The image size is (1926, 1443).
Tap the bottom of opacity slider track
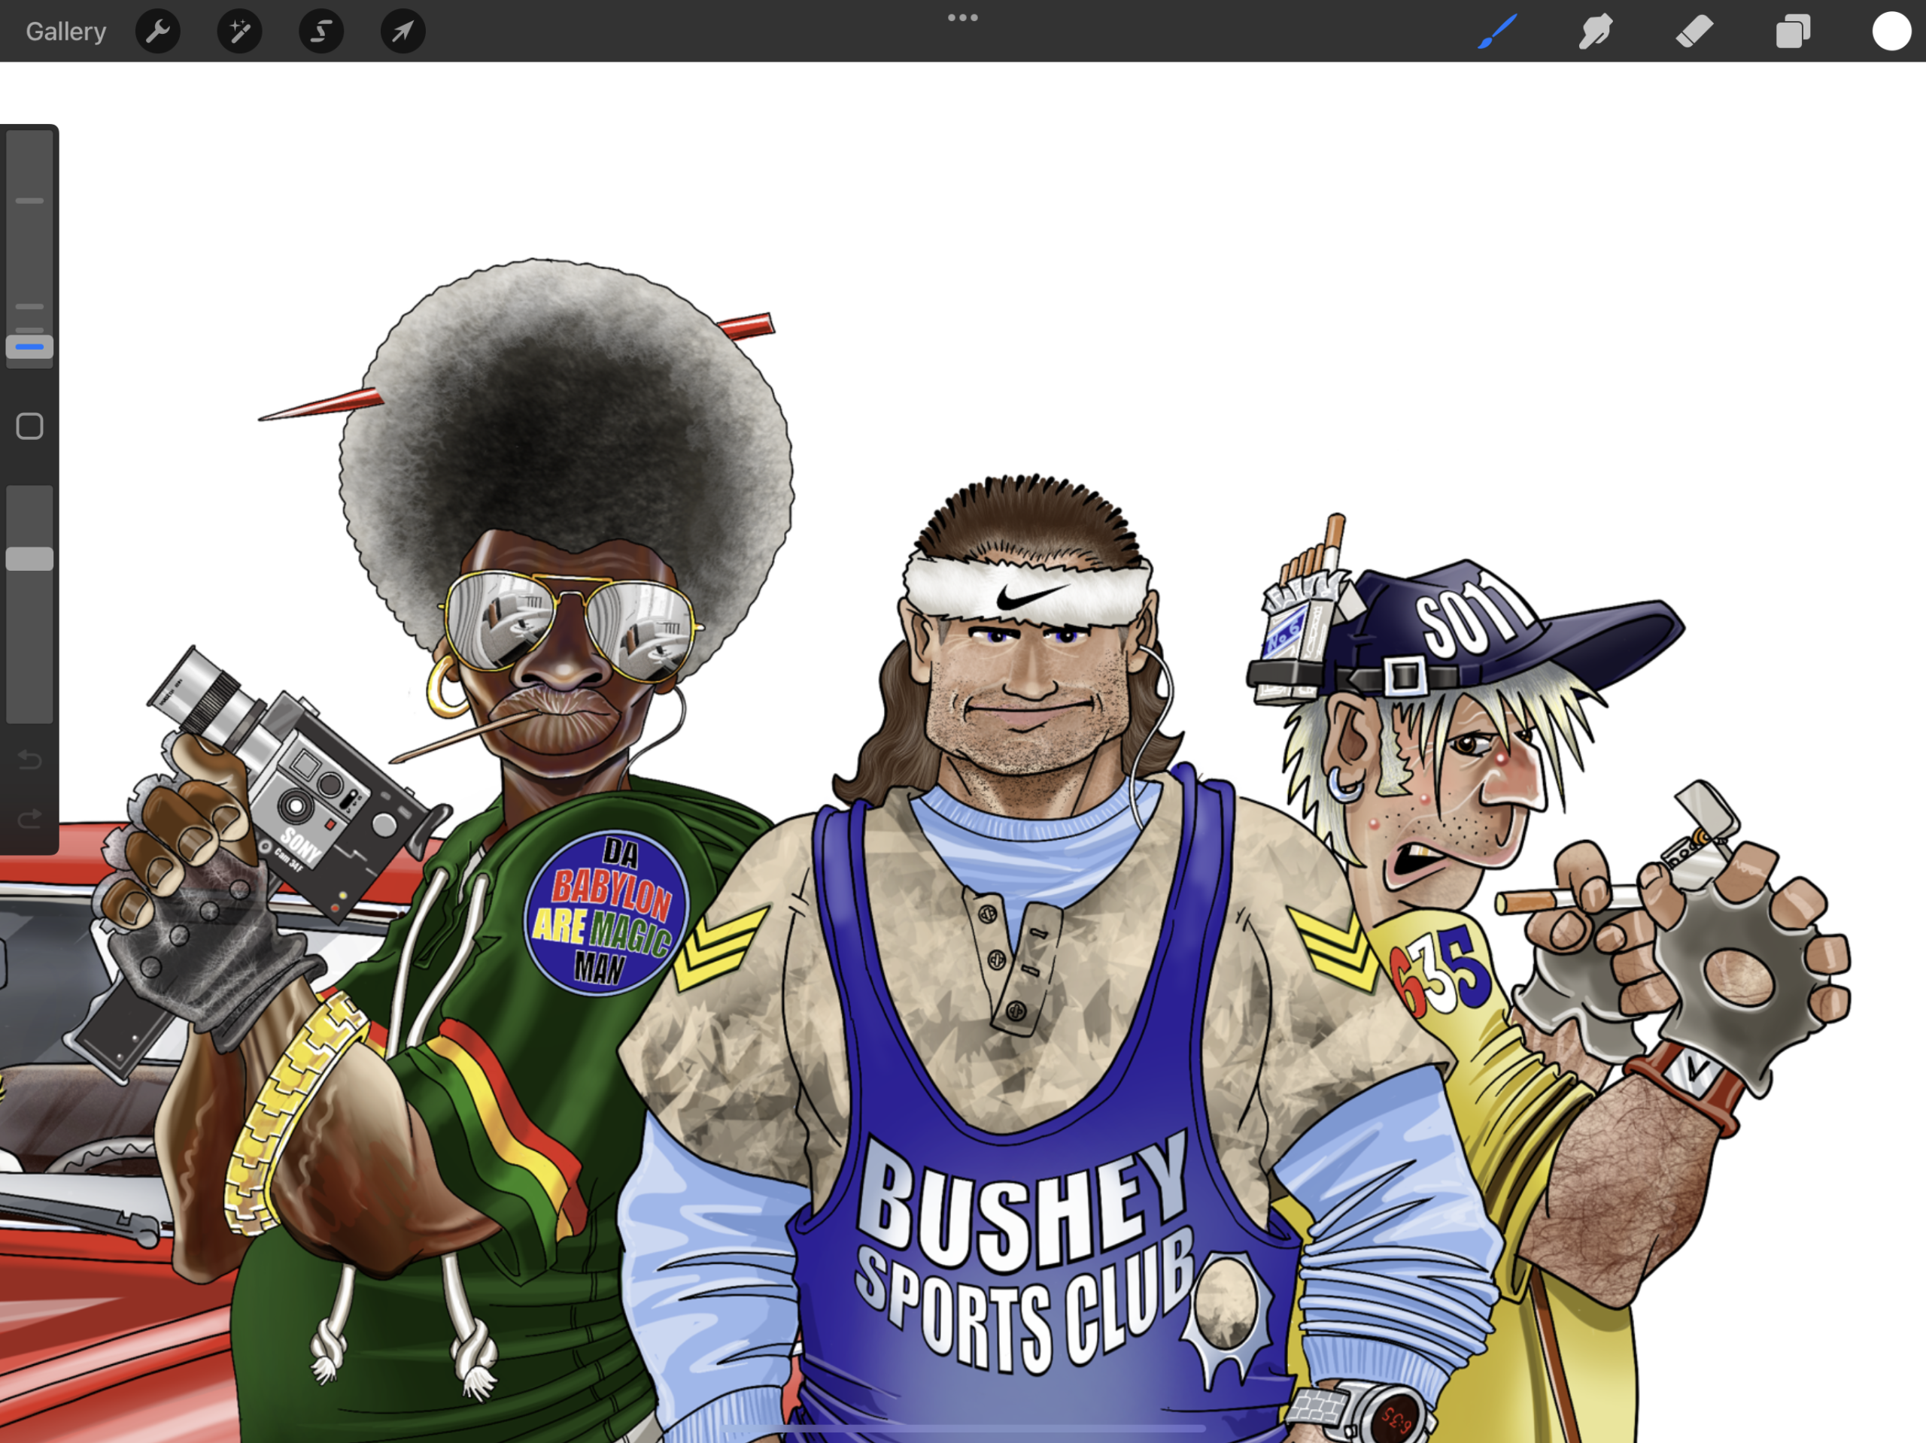click(x=29, y=709)
